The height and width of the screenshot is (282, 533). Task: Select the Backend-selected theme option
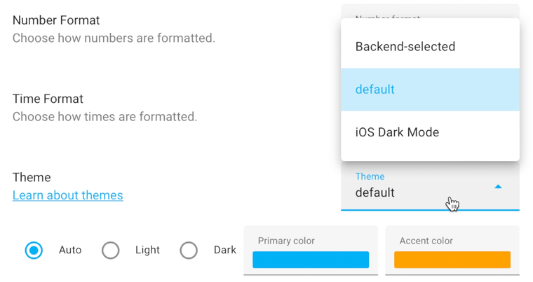point(405,47)
